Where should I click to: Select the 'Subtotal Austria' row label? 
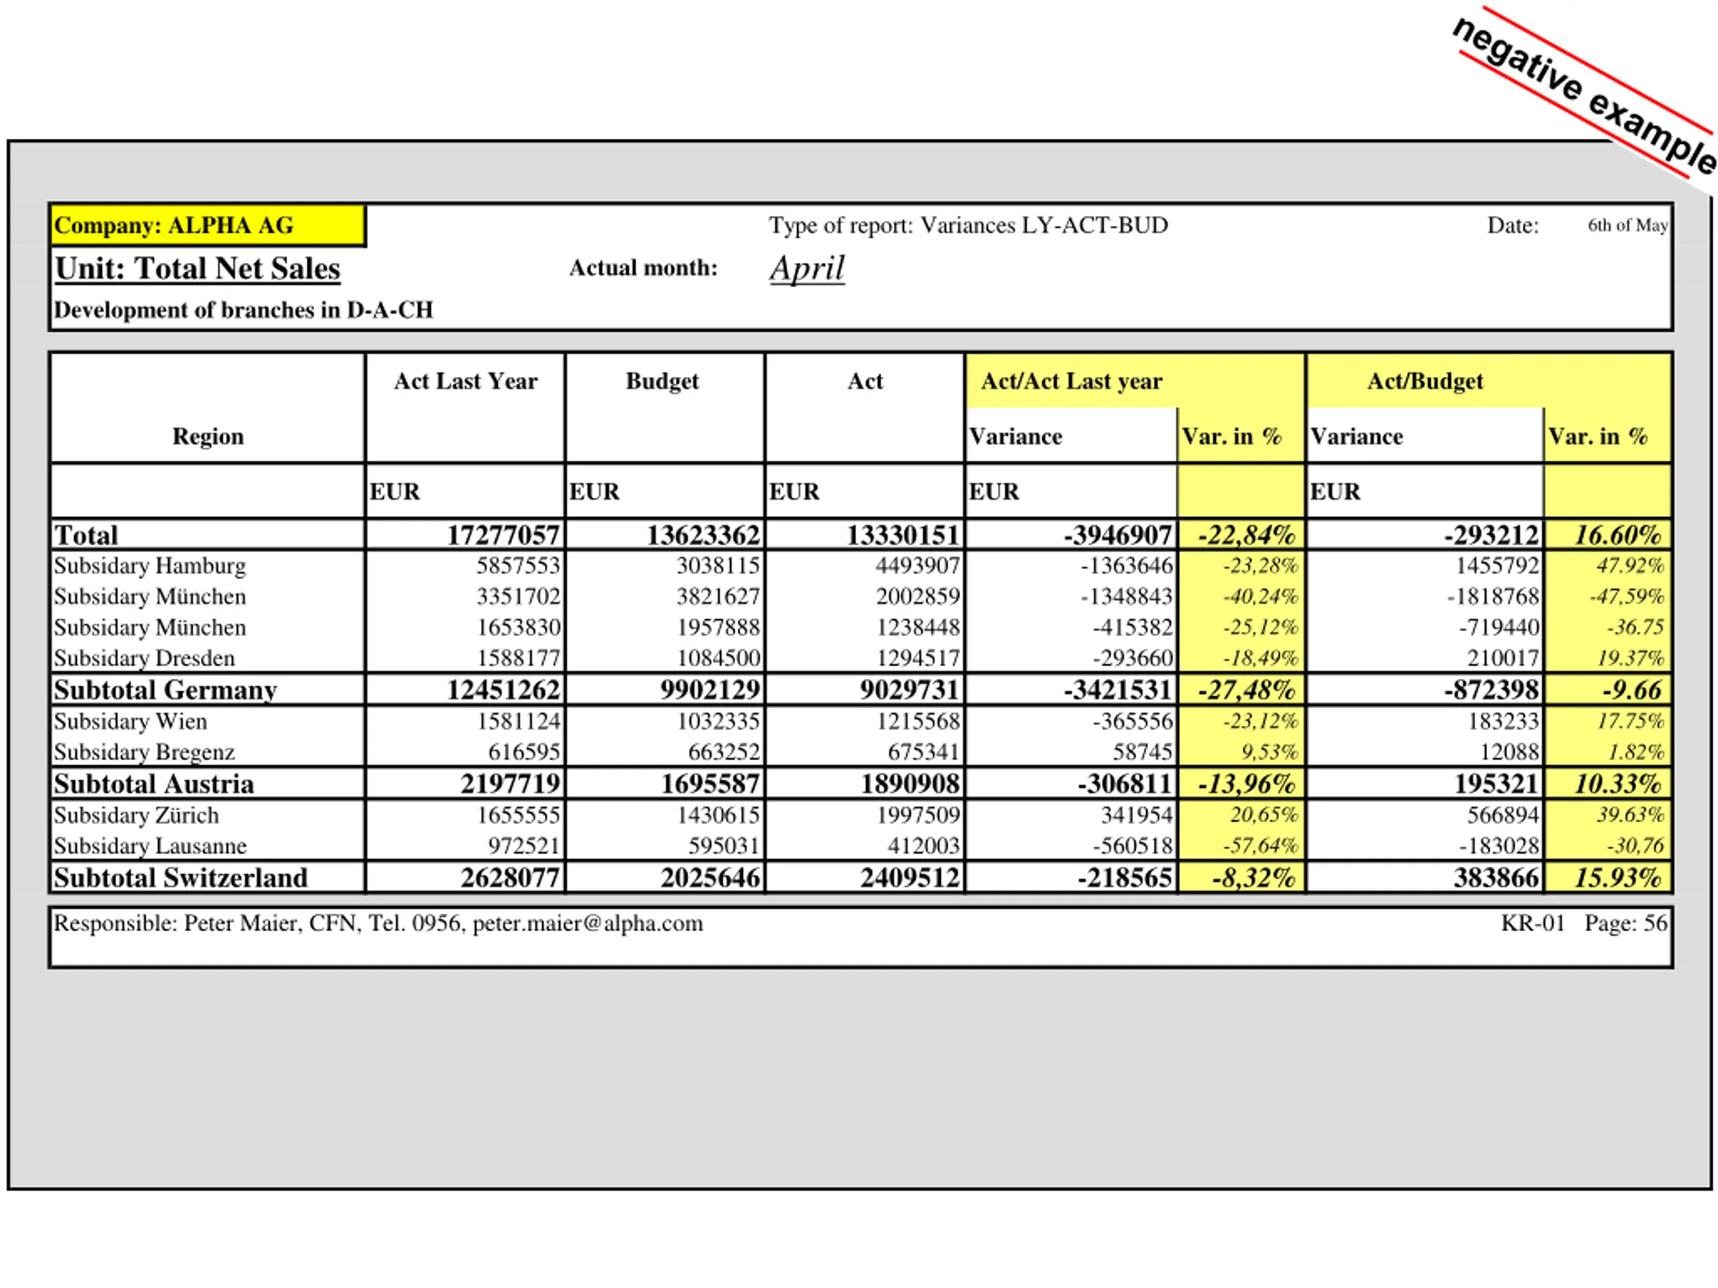pos(154,784)
